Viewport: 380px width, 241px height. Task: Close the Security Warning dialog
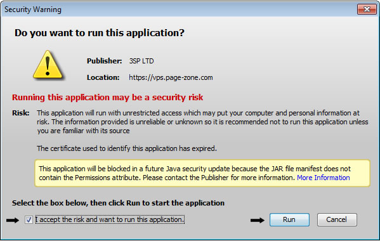367,10
